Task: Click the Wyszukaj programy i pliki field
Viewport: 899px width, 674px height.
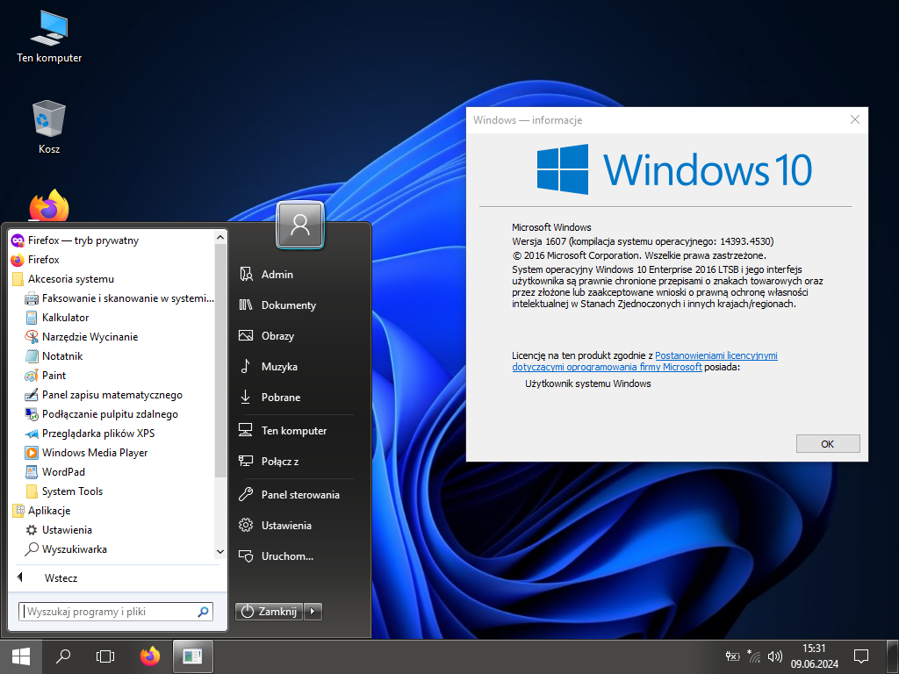Action: (109, 612)
